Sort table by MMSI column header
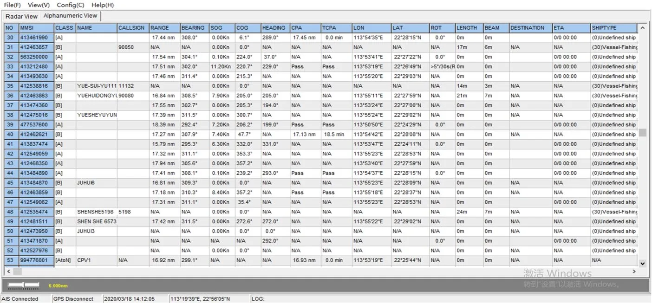 tap(36, 28)
